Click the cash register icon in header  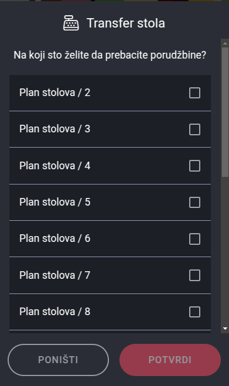[71, 23]
